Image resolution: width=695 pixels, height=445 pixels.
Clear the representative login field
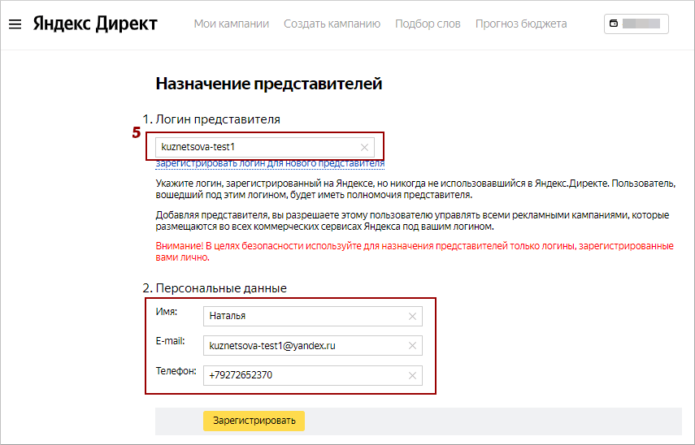pos(364,148)
